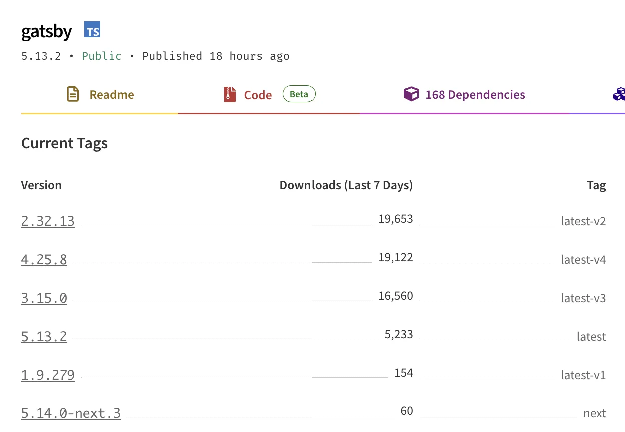Click the Beta badge next to Code
625x432 pixels.
[x=299, y=94]
